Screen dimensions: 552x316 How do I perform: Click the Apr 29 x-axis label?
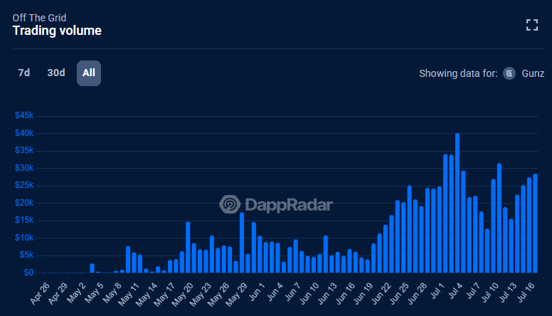[x=58, y=293]
